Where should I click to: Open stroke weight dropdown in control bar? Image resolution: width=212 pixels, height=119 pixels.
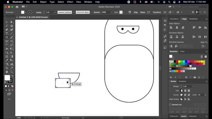[x=55, y=12]
